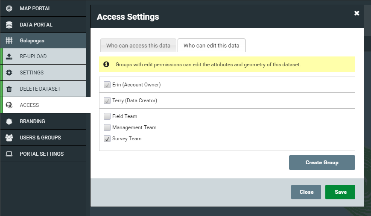The width and height of the screenshot is (371, 216).
Task: Uncheck the Survey Team checkbox
Action: click(x=107, y=139)
